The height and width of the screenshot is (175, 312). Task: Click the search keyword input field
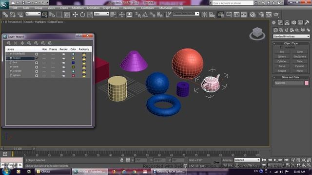(233, 3)
